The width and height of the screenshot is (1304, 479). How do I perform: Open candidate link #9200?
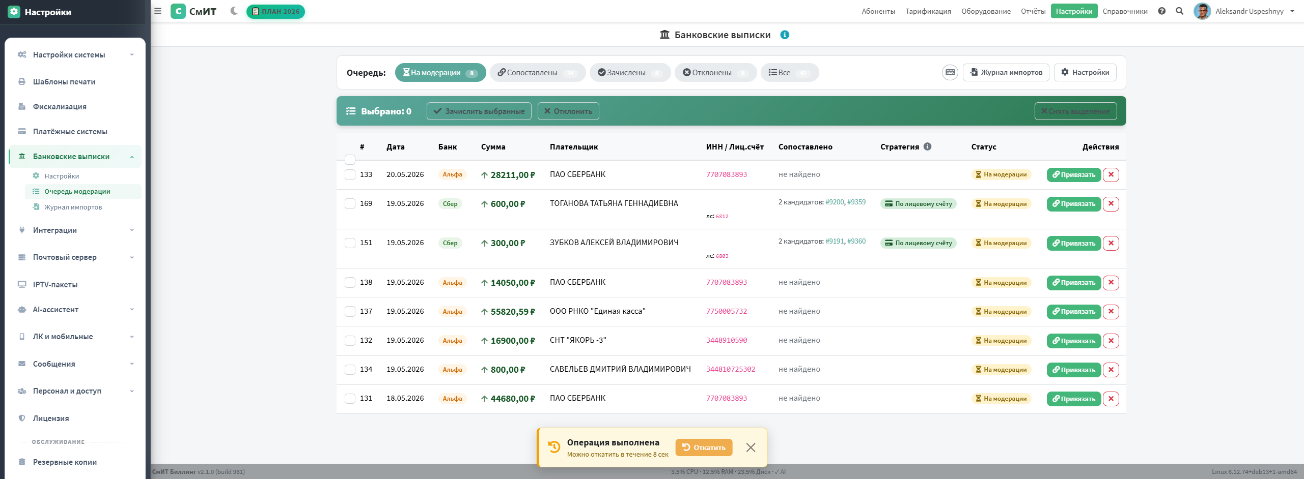click(x=835, y=202)
